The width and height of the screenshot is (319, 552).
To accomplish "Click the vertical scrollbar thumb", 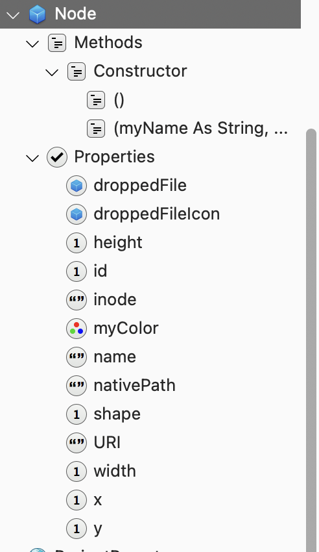I will click(311, 340).
